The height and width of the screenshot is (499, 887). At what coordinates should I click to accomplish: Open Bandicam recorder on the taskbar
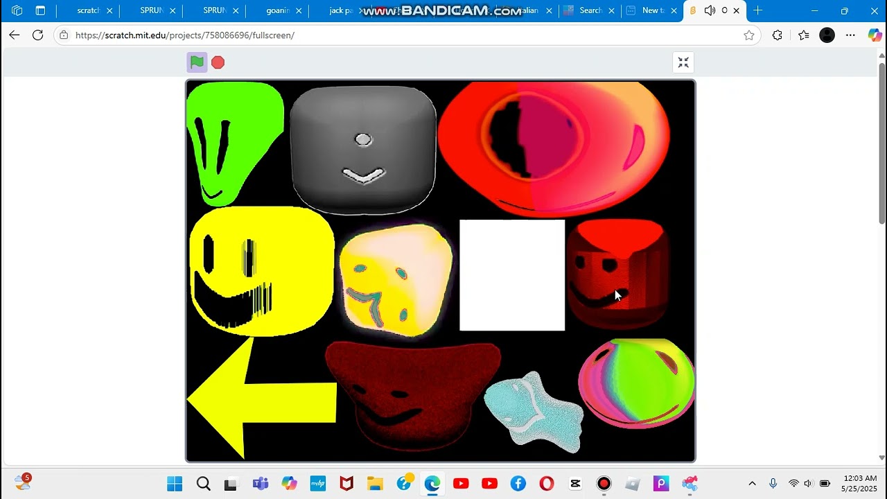(604, 484)
